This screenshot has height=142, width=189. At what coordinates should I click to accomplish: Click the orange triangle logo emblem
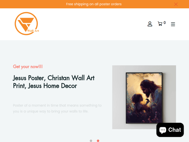click(x=26, y=24)
